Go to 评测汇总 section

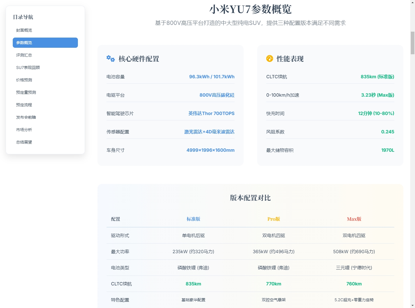tap(45, 55)
